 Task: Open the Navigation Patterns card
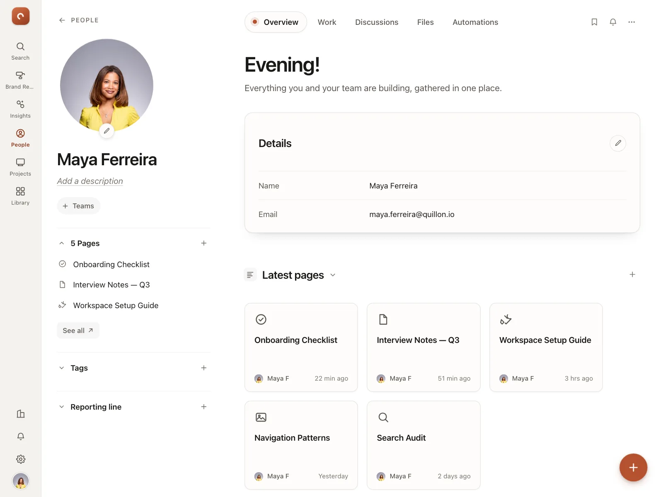click(301, 445)
